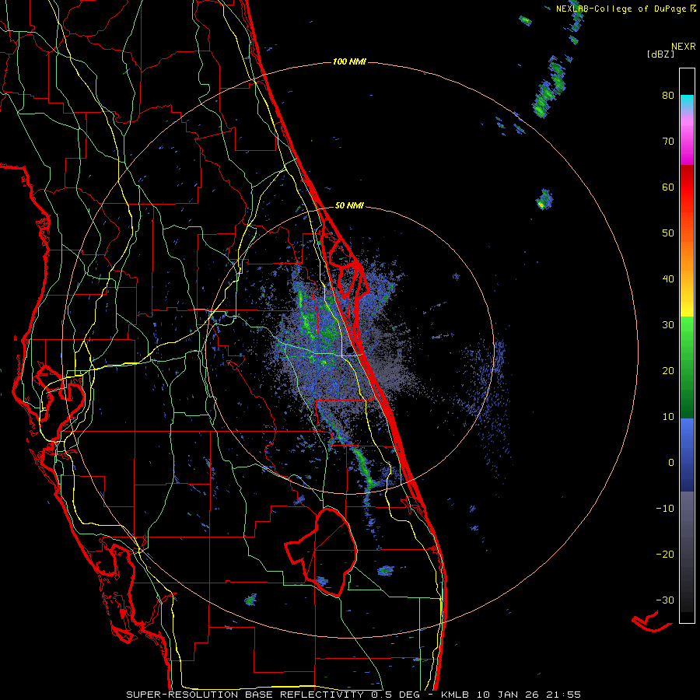Click the green band of the color bar
The image size is (700, 700).
687,368
